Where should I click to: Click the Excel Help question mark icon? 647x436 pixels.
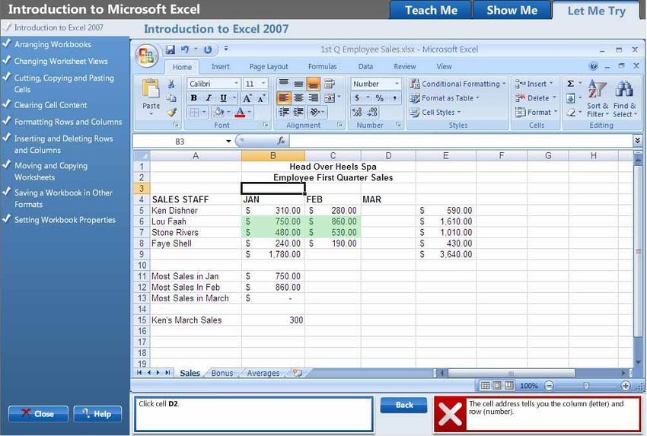coord(594,66)
